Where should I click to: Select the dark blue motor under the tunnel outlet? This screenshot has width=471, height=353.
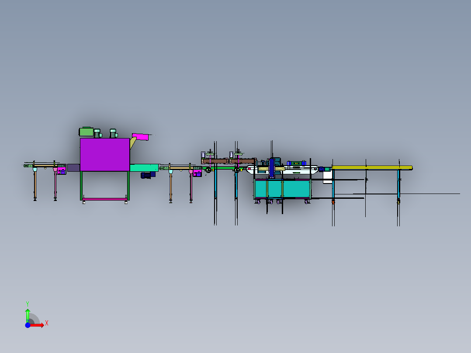[148, 175]
